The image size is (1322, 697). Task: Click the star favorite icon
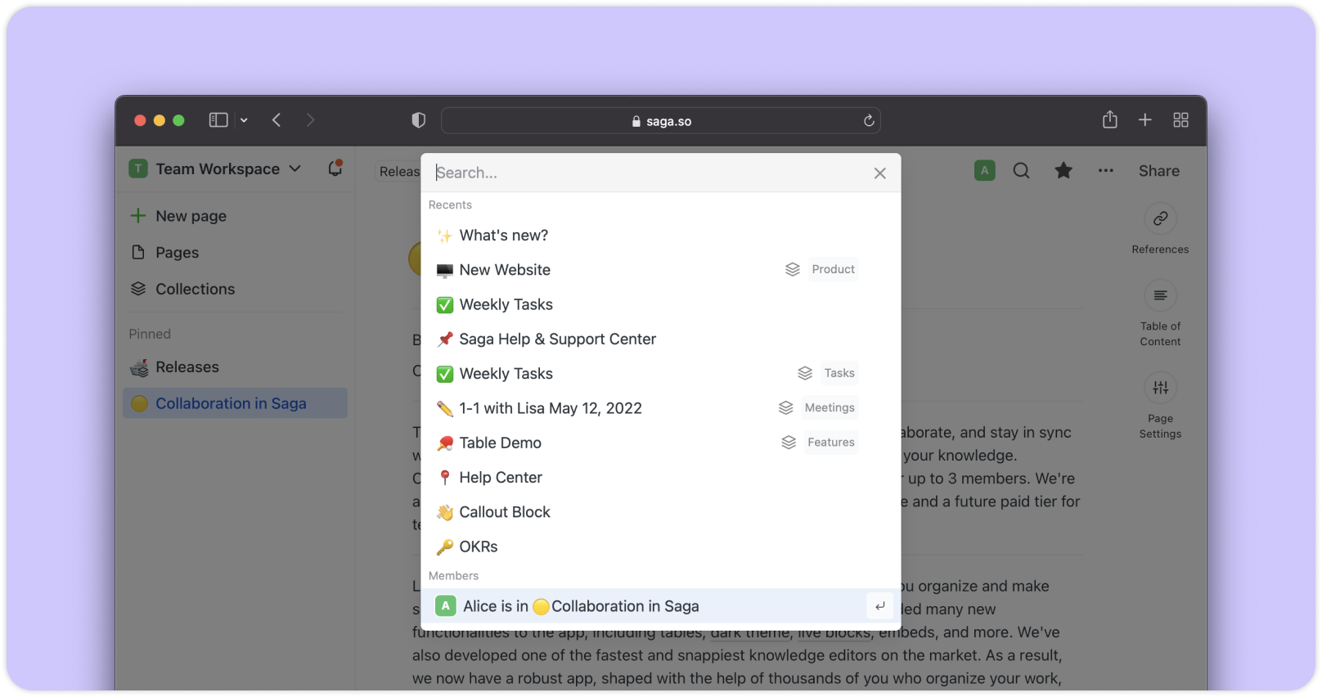[x=1063, y=171]
